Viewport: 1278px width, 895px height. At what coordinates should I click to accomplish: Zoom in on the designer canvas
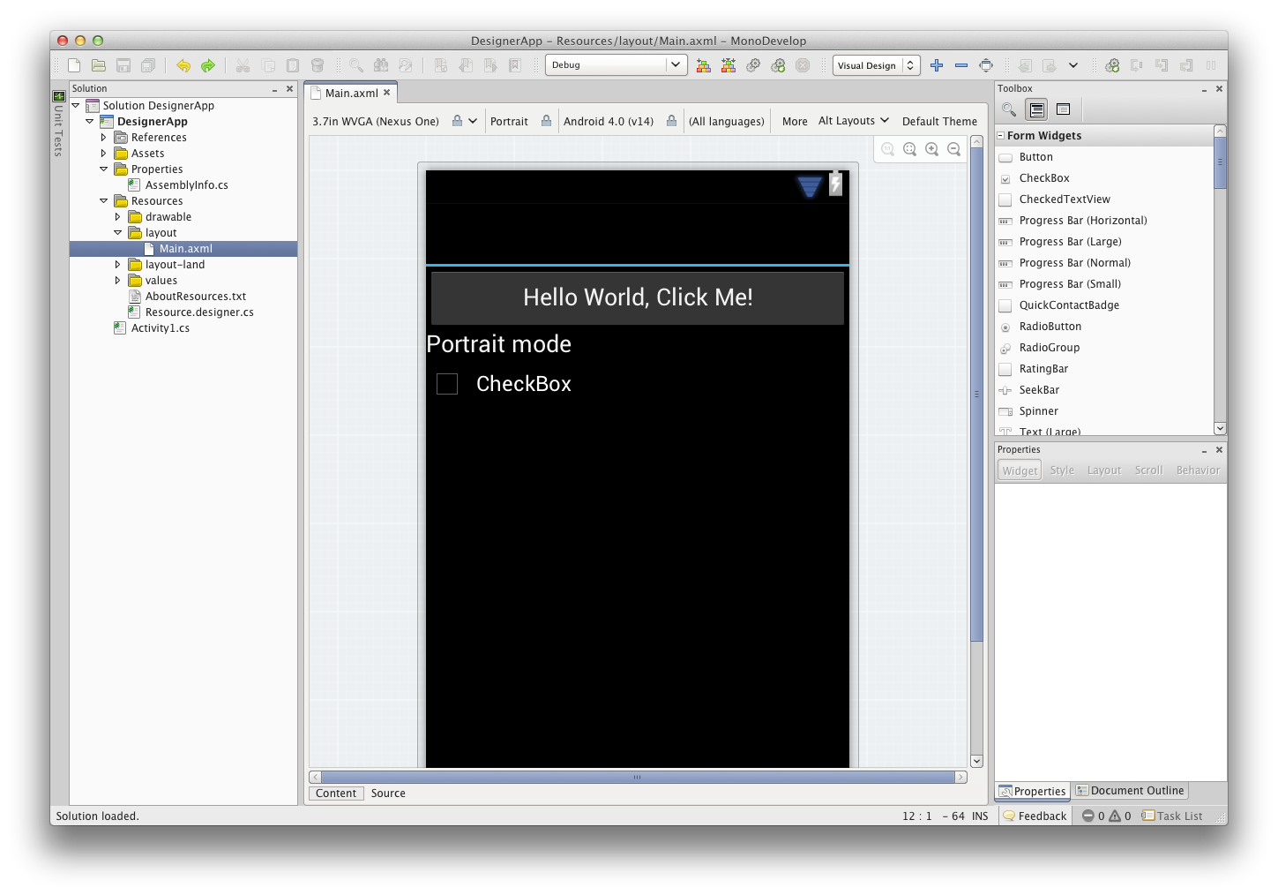(x=931, y=149)
